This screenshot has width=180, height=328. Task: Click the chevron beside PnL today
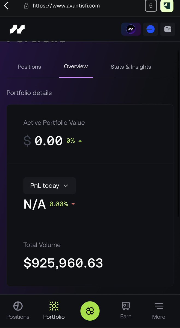[66, 186]
